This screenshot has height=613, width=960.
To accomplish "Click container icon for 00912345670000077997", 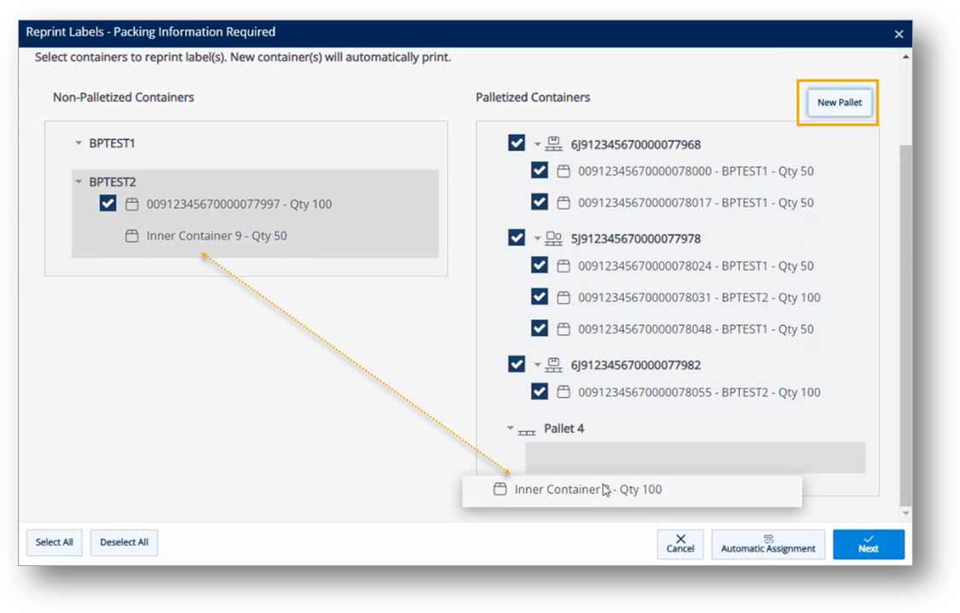I will pyautogui.click(x=131, y=205).
